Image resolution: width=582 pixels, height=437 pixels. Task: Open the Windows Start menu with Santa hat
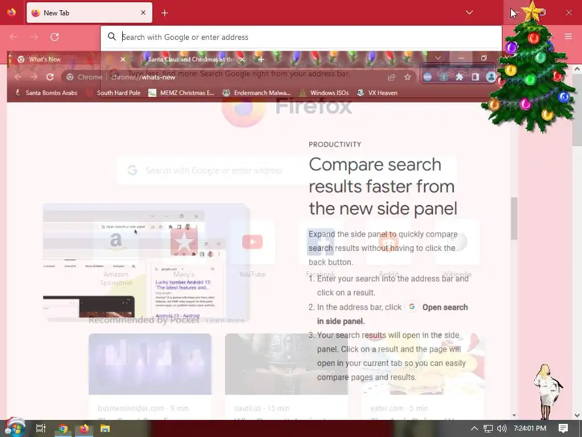point(14,428)
